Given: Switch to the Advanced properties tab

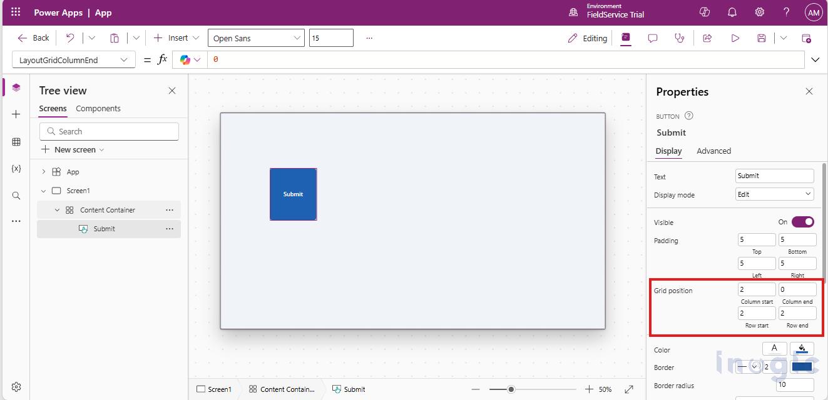Looking at the screenshot, I should point(713,151).
